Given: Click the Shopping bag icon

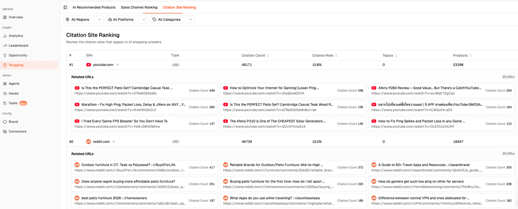Looking at the screenshot, I should (x=5, y=65).
